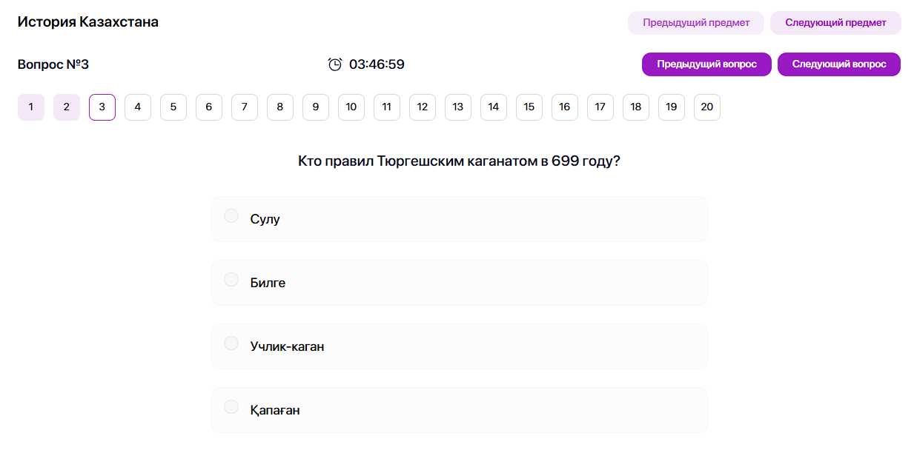Jump to the last question, number 20
The height and width of the screenshot is (453, 917).
point(707,107)
